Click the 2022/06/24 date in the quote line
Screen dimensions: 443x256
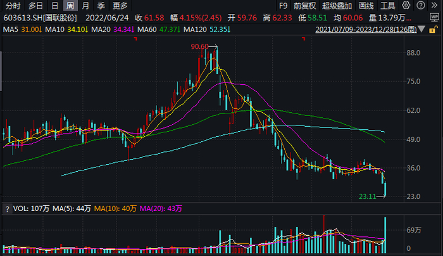[x=107, y=18]
